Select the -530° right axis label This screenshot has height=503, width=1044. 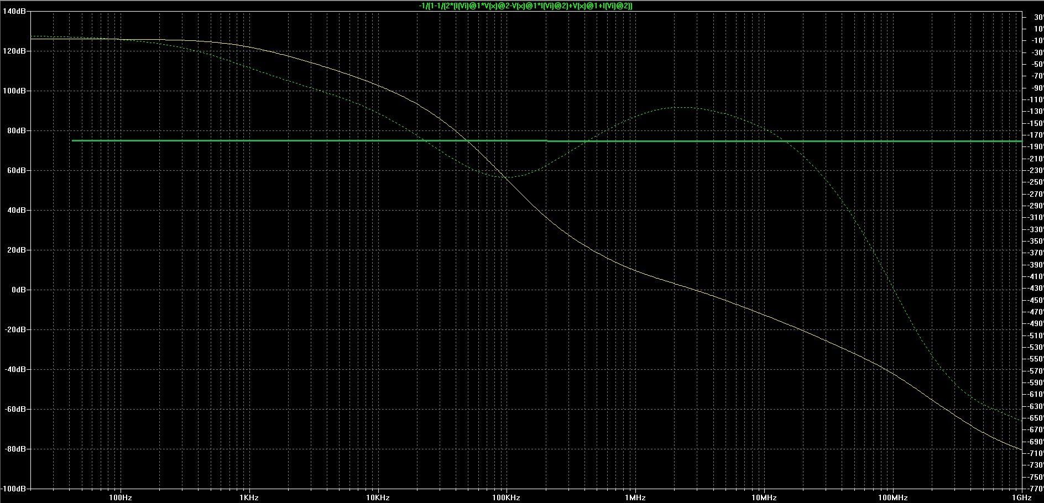(x=1036, y=347)
